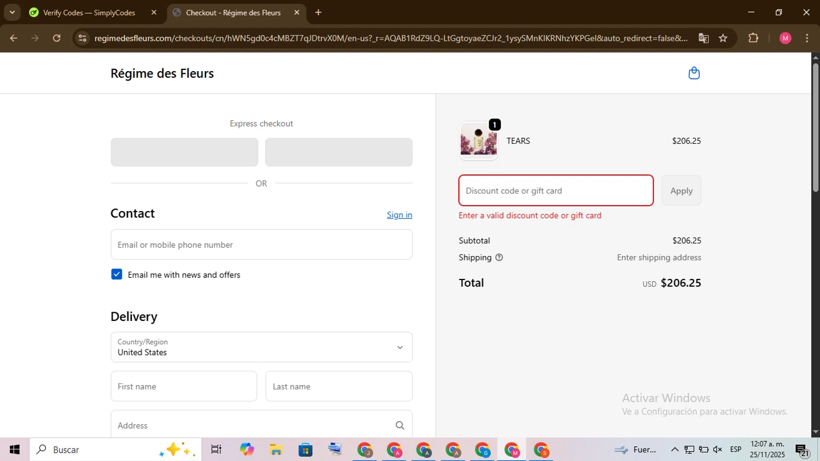Click the total amount $206.25

click(x=681, y=283)
